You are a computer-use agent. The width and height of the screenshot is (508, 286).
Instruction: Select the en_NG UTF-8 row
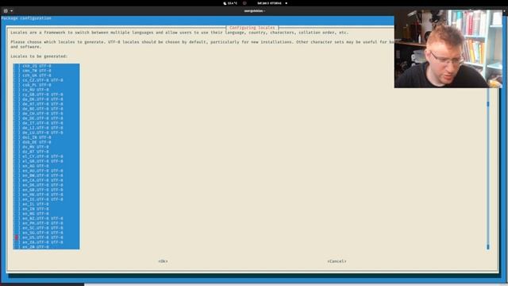coord(46,214)
